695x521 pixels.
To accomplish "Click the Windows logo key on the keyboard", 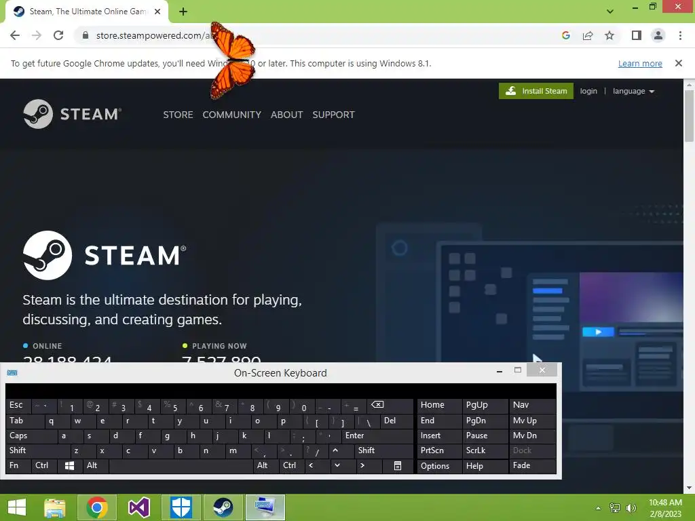I will [x=70, y=466].
